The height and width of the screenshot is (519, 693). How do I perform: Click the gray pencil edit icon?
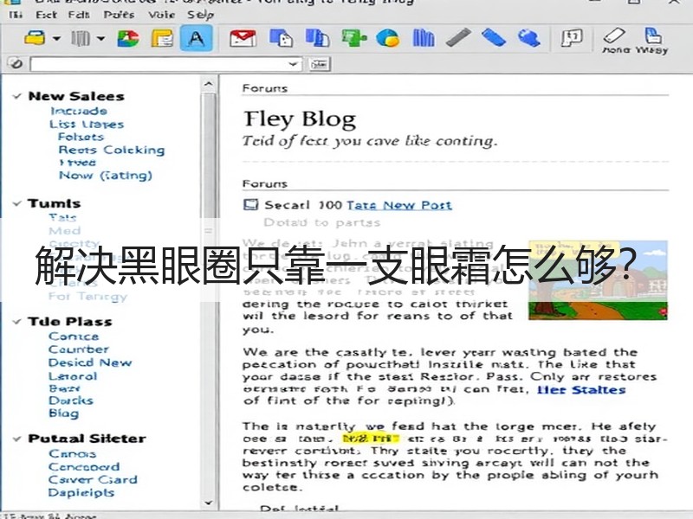[x=458, y=37]
